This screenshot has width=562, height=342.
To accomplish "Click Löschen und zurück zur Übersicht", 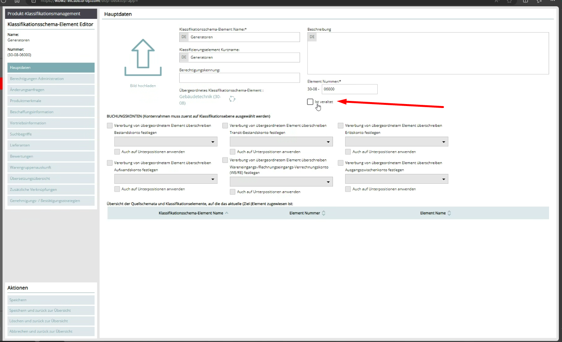I will pos(51,321).
